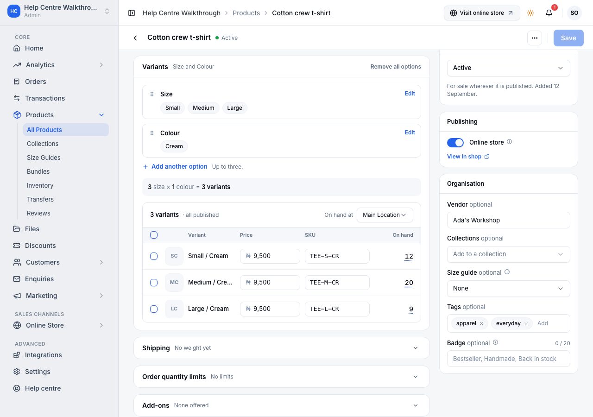Expand the Shipping section
Image resolution: width=593 pixels, height=417 pixels.
click(282, 348)
